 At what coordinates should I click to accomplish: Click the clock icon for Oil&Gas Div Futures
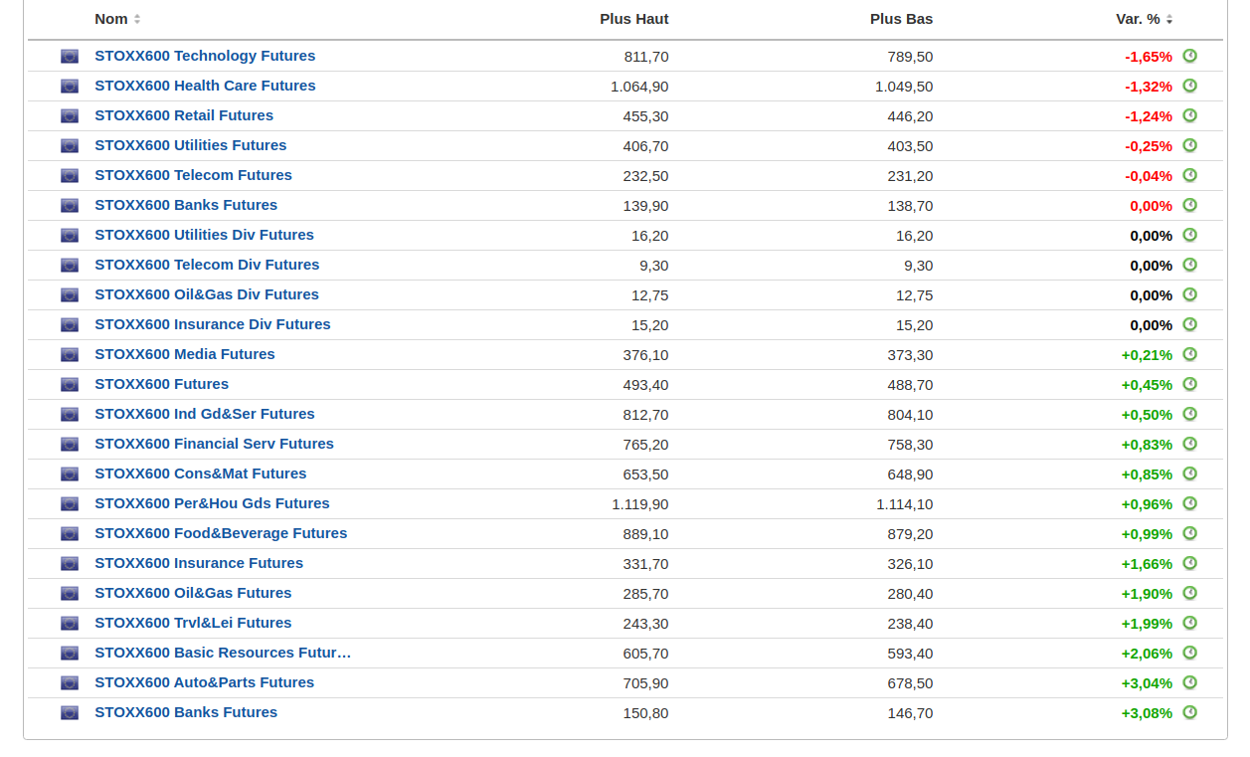1189,294
